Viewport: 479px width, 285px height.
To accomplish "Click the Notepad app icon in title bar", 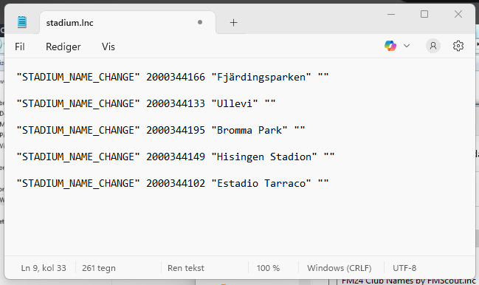I will 22,22.
